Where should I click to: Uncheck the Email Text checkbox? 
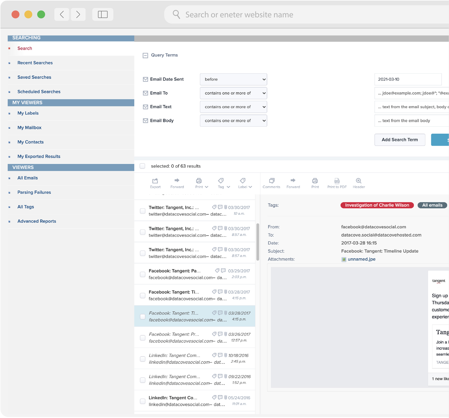(146, 107)
